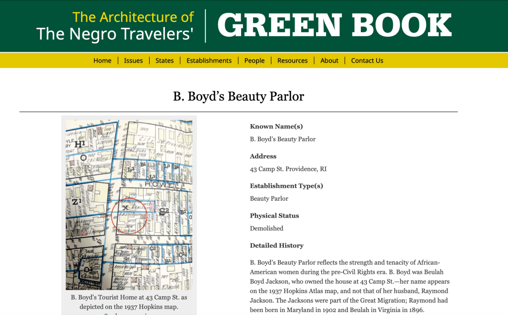The height and width of the screenshot is (315, 508).
Task: Open the Home page from navigation
Action: (x=102, y=61)
